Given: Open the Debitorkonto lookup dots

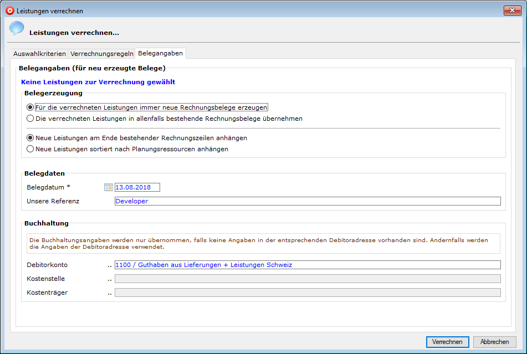Looking at the screenshot, I should (x=110, y=265).
